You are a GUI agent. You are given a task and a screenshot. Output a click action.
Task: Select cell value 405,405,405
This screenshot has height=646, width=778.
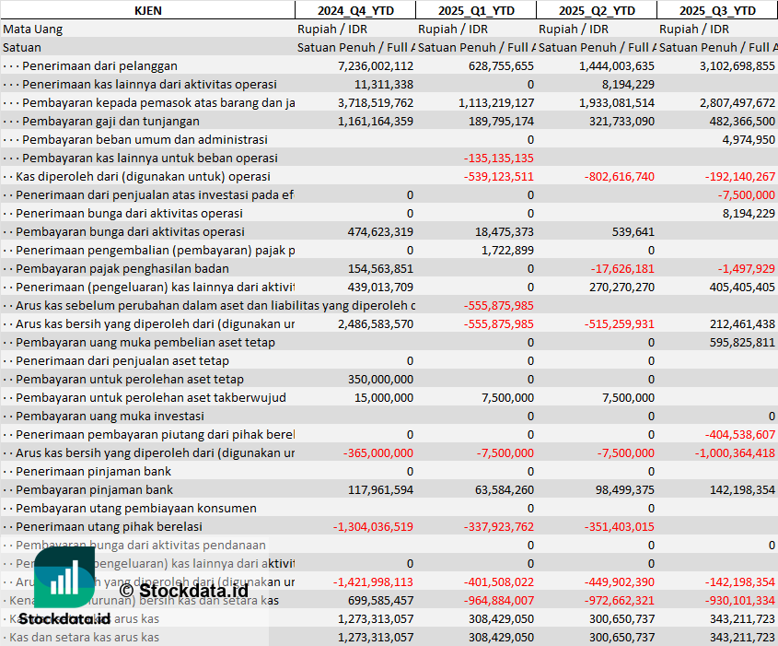pyautogui.click(x=742, y=287)
